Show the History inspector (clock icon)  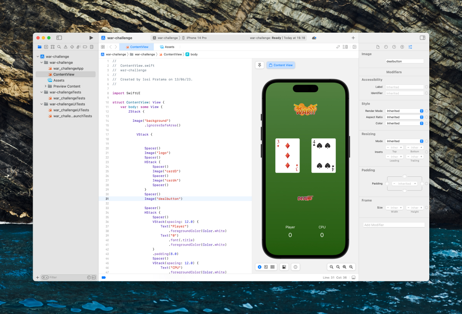point(386,47)
